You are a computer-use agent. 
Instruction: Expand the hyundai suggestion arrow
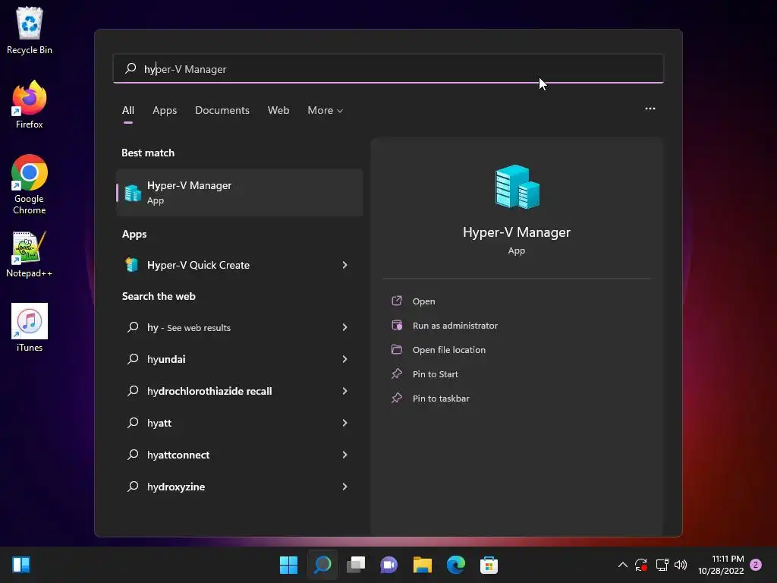tap(344, 359)
